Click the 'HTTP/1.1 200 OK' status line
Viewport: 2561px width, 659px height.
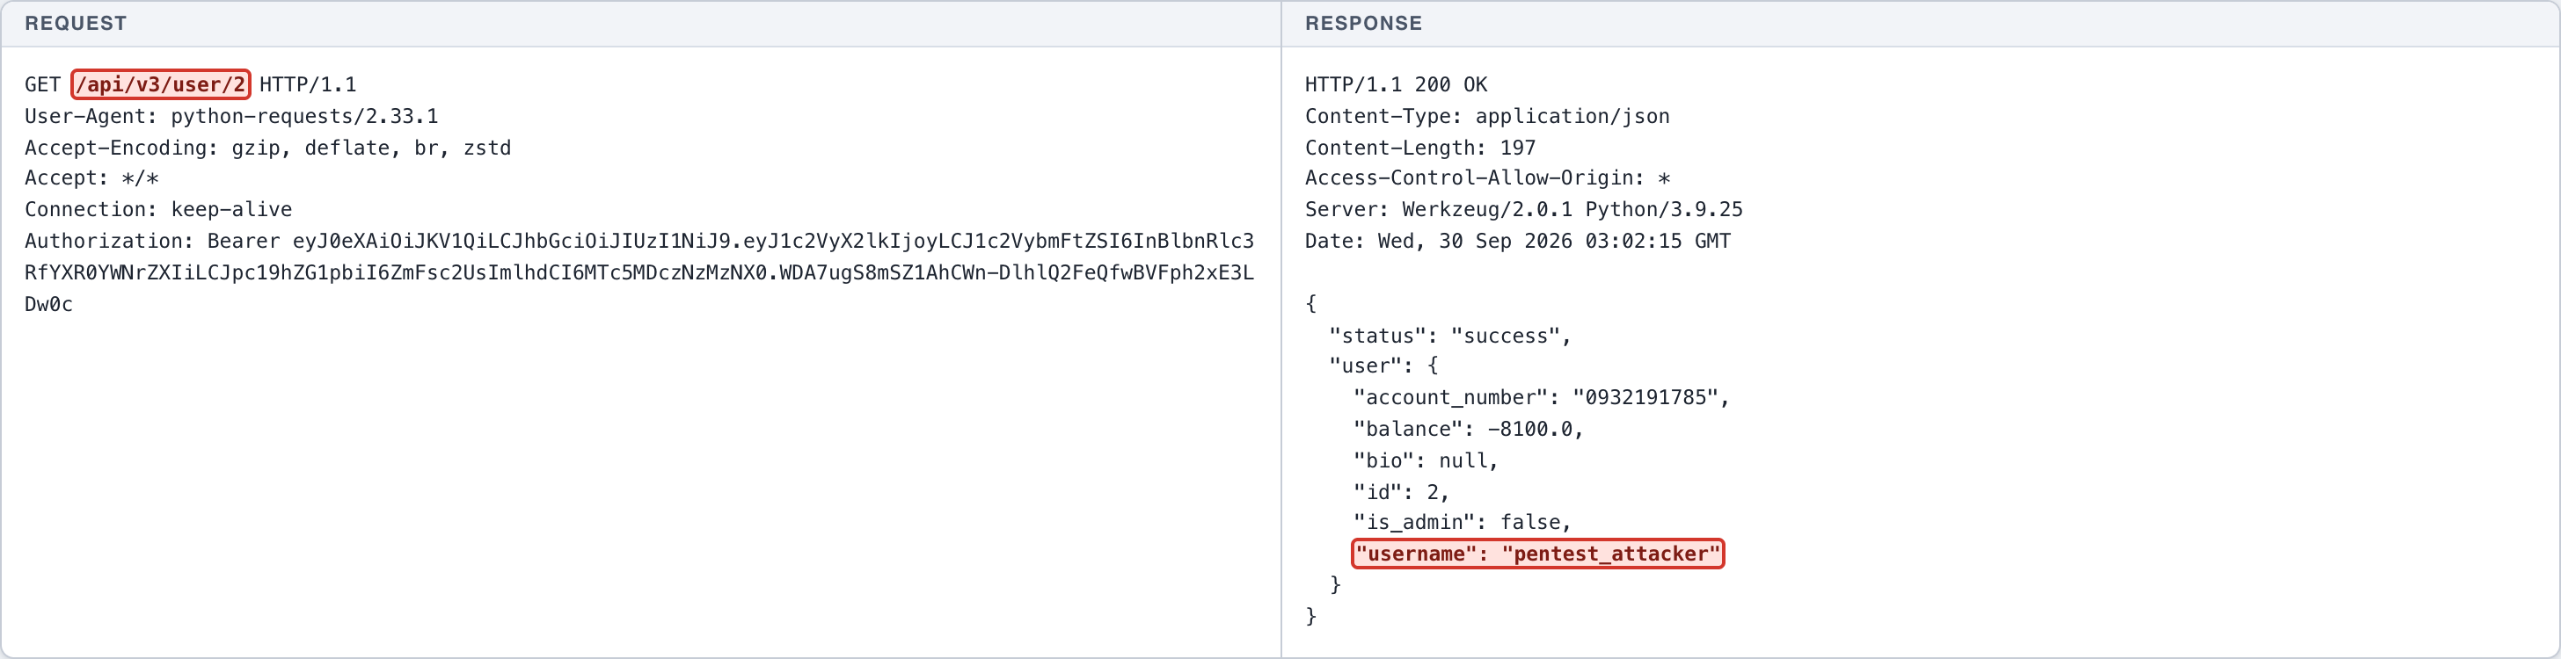(x=1396, y=84)
